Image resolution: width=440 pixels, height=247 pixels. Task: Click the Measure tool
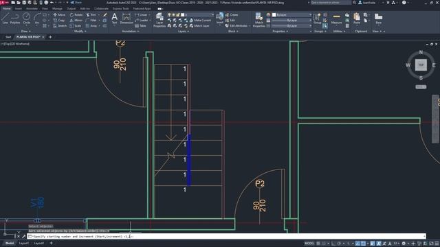point(336,19)
